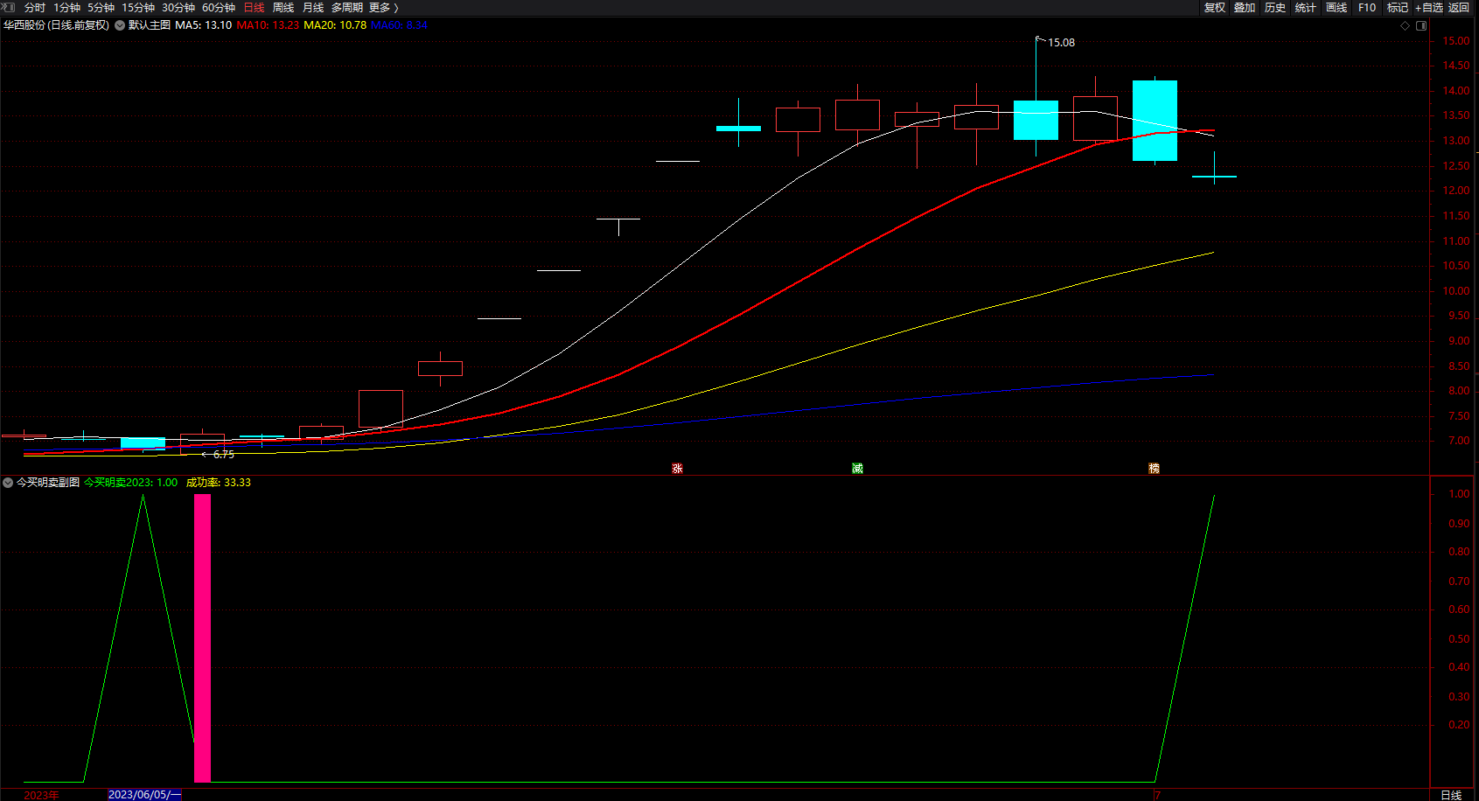Screen dimensions: 1479x801
Task: Select the 1分钟 period tab
Action: 66,8
